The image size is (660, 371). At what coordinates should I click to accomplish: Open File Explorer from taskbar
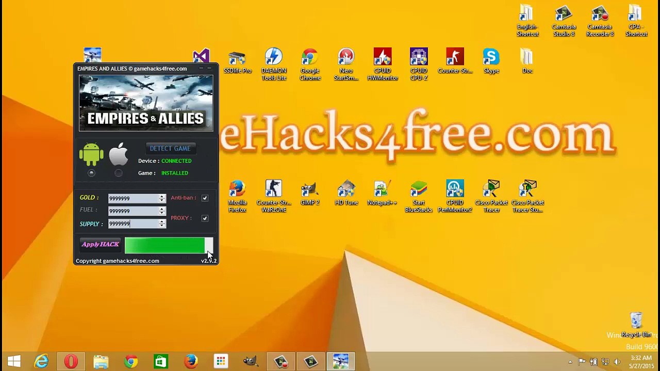101,362
